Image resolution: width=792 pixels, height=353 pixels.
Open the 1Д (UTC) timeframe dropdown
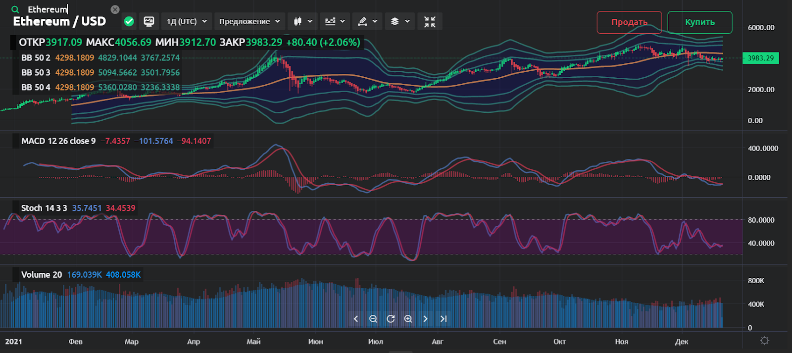(x=187, y=21)
